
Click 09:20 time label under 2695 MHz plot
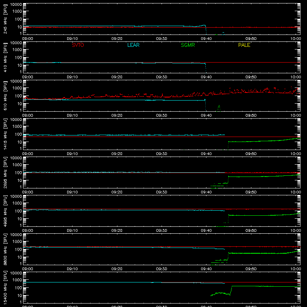tap(117, 192)
